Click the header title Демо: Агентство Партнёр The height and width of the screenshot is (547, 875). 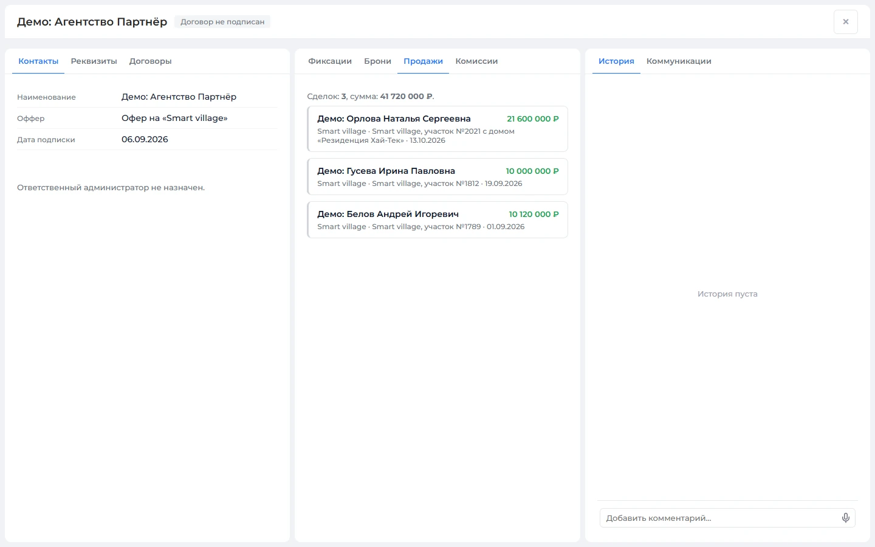[92, 22]
